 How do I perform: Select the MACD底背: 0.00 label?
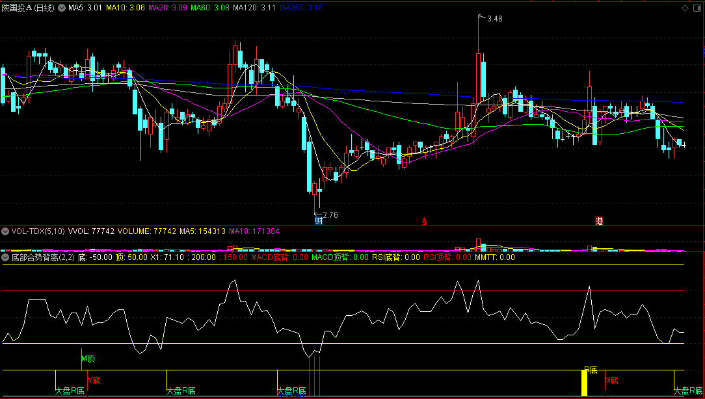pyautogui.click(x=280, y=257)
